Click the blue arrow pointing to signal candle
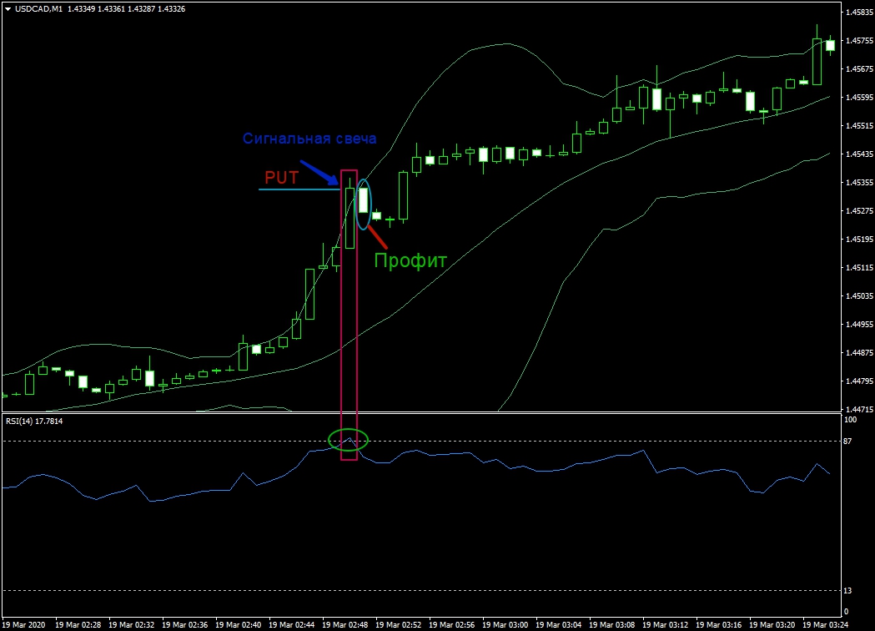 click(318, 170)
